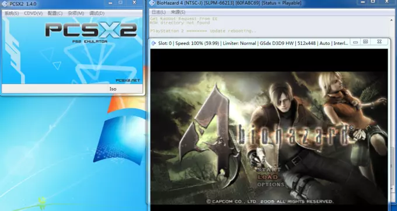Open the 日志(L) menu in log window
397x211 pixels.
point(158,12)
